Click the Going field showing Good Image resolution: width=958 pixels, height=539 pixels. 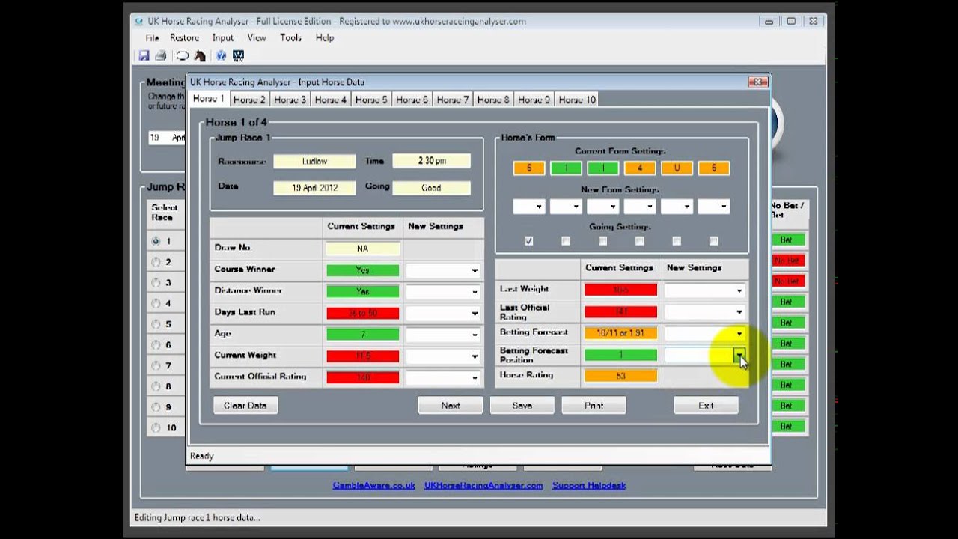coord(431,188)
